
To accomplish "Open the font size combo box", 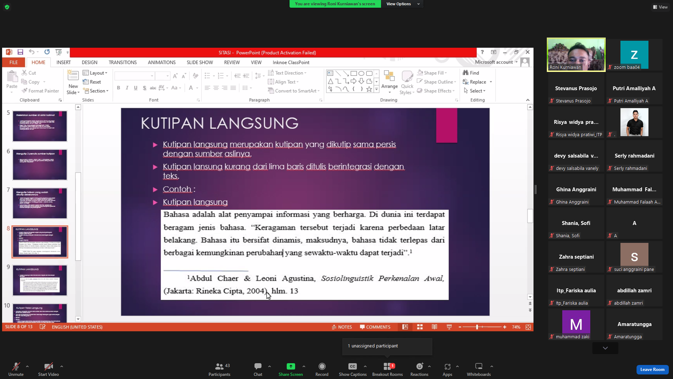I will point(163,76).
